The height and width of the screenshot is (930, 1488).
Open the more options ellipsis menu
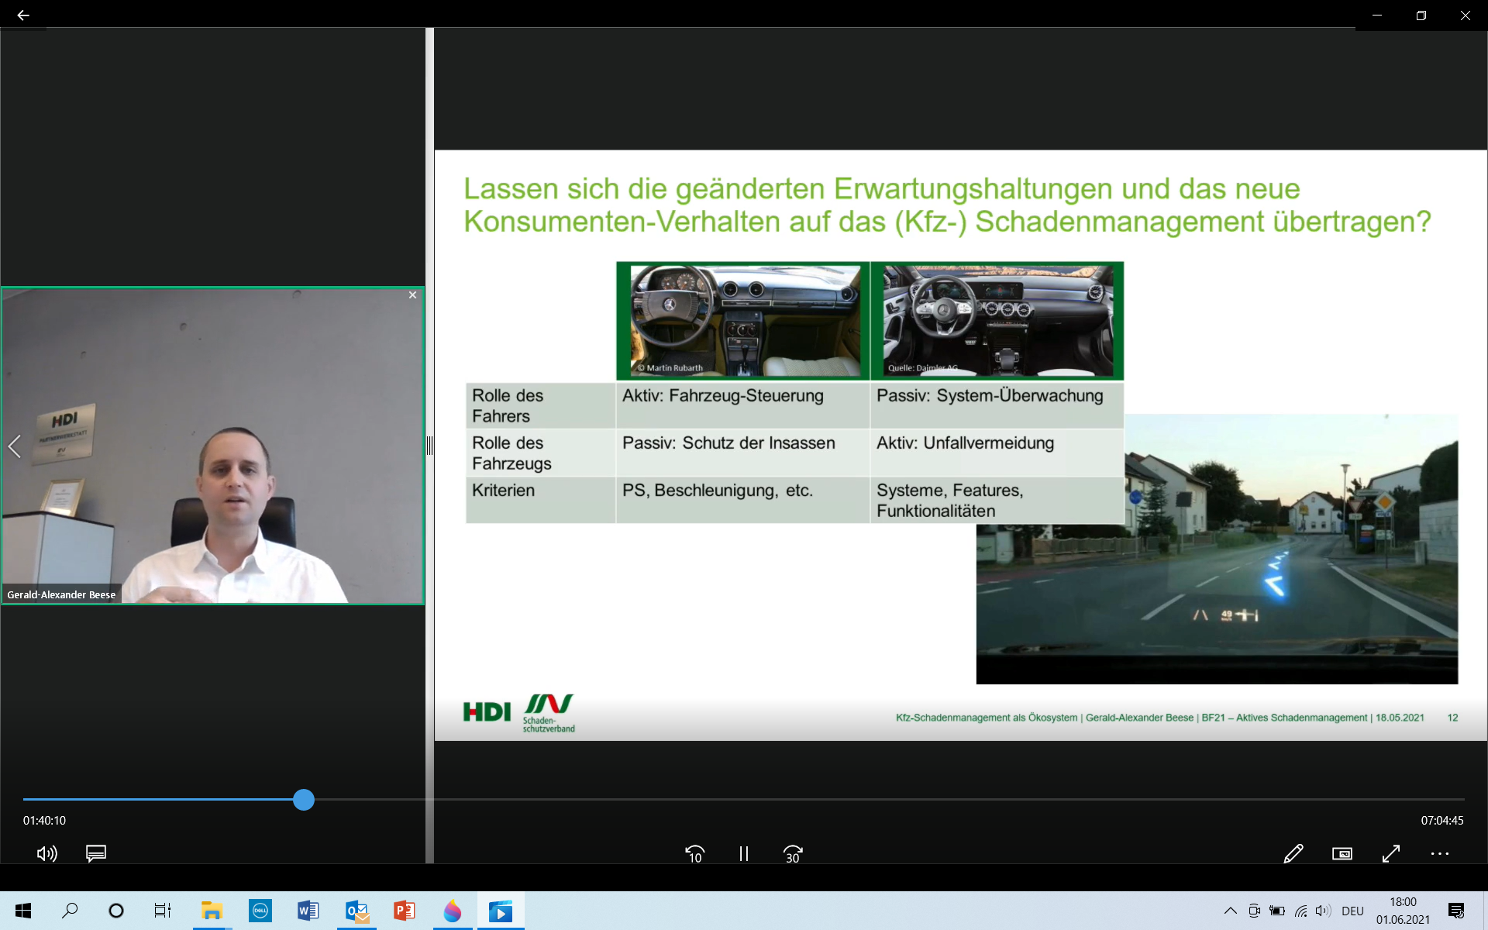pyautogui.click(x=1439, y=853)
